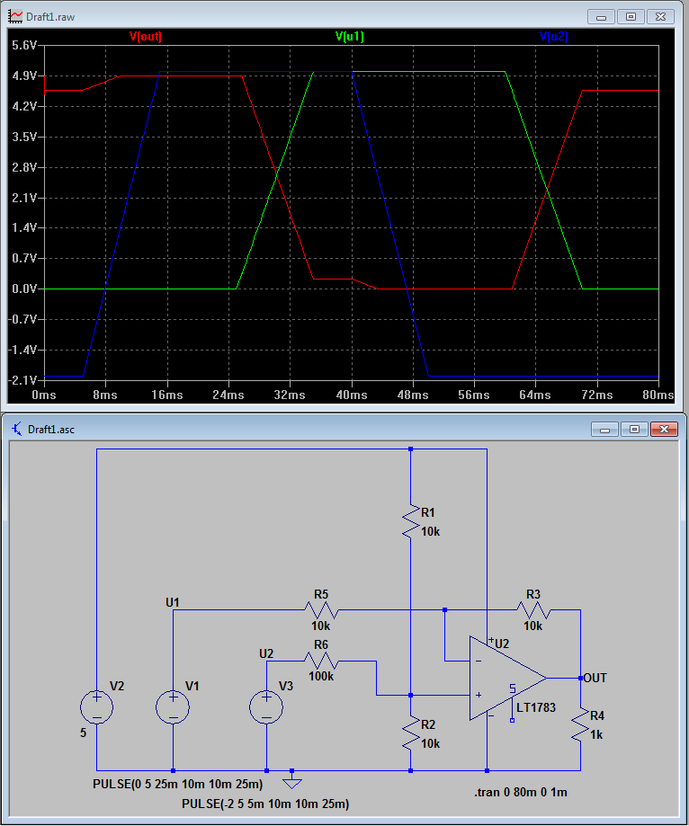
Task: Click the V(u1) trace label
Action: pos(350,36)
